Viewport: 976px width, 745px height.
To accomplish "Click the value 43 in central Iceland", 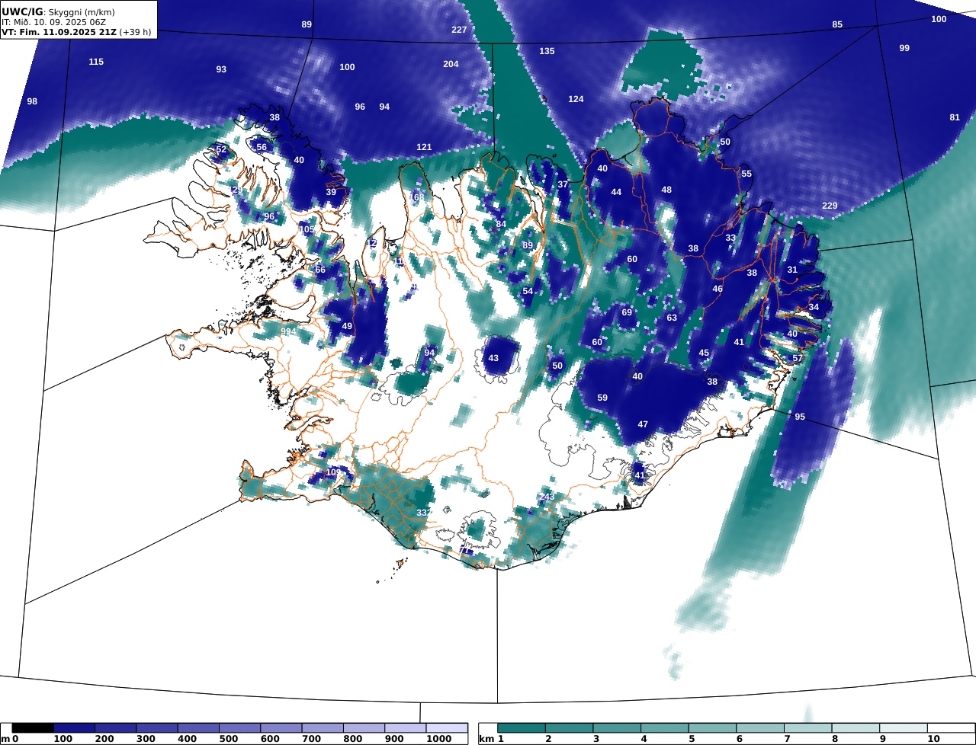I will coord(493,358).
